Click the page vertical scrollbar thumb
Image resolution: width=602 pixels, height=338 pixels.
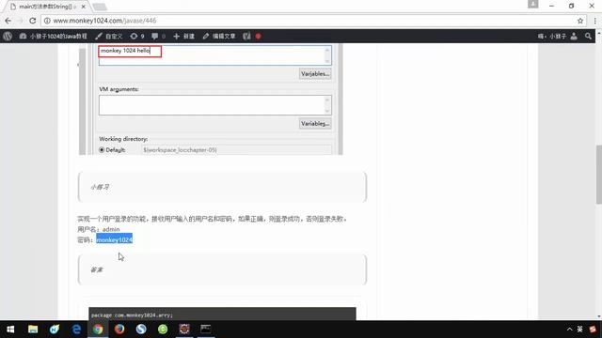point(598,175)
